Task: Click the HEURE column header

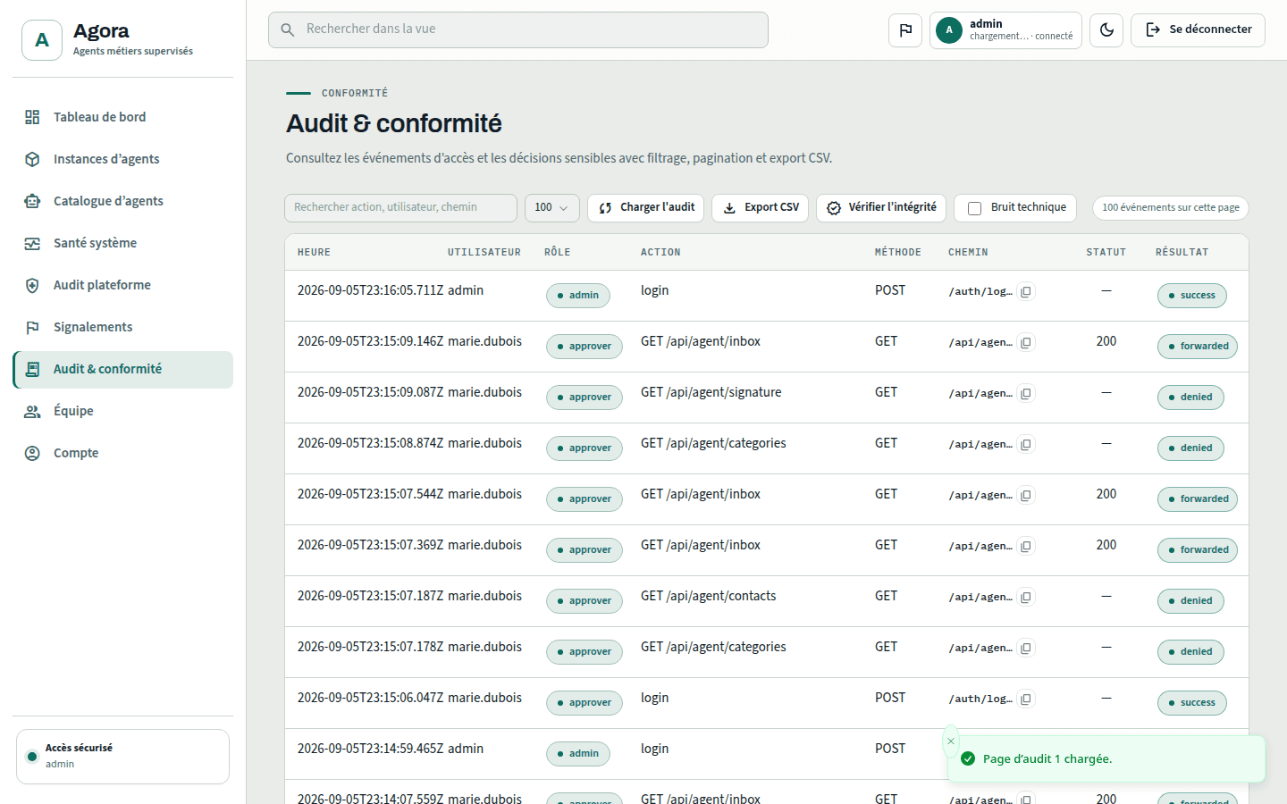Action: click(314, 253)
